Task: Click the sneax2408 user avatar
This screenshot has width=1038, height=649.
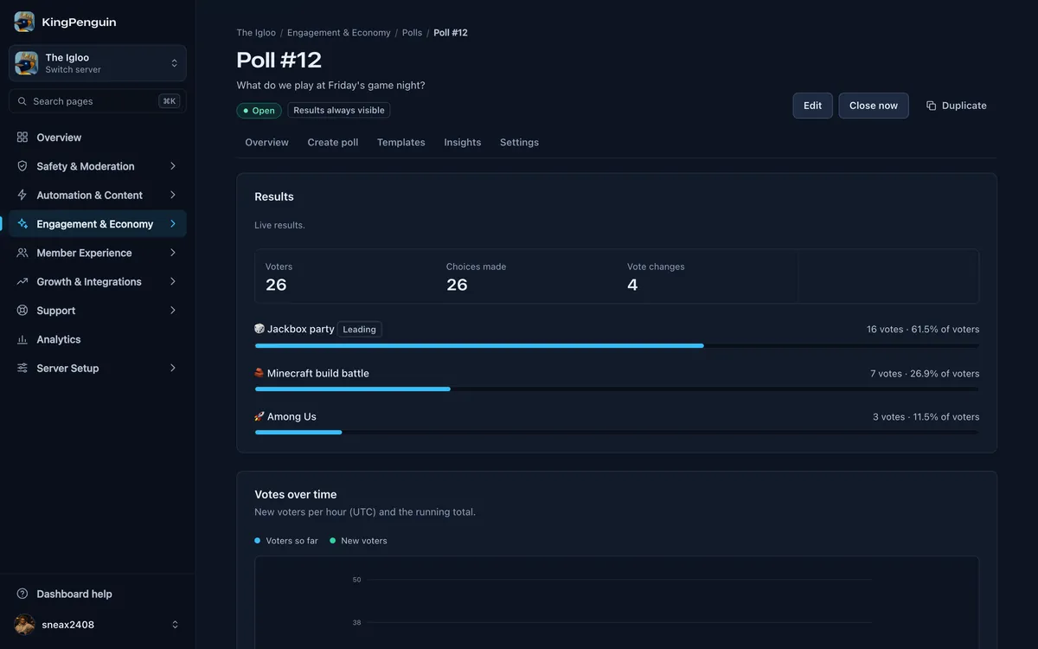Action: click(x=25, y=625)
